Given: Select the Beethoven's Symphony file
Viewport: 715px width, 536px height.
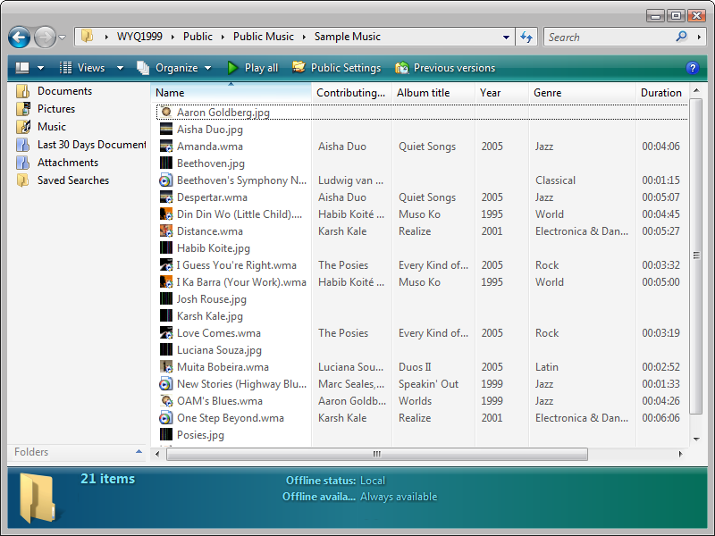Looking at the screenshot, I should click(x=222, y=180).
